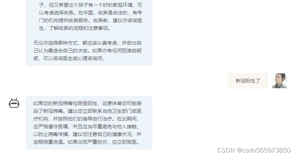Select the line starting 以防止病毒传播
This screenshot has width=296, height=156.
click(x=87, y=134)
